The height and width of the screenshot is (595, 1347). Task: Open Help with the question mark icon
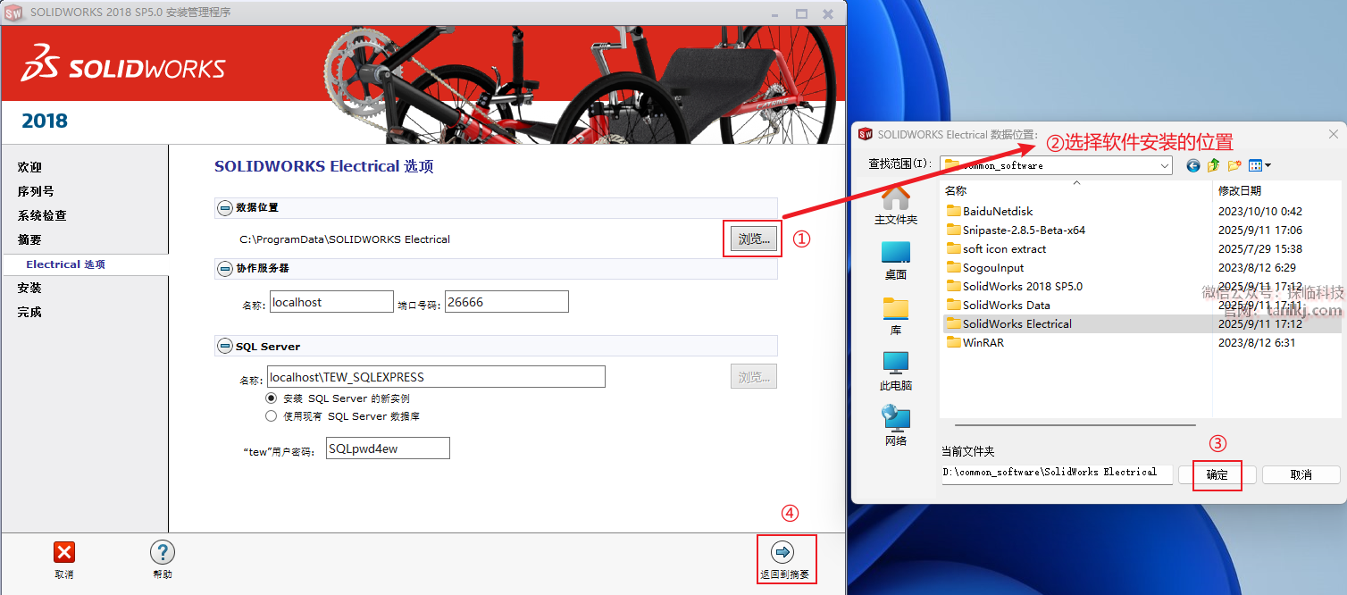(x=162, y=552)
